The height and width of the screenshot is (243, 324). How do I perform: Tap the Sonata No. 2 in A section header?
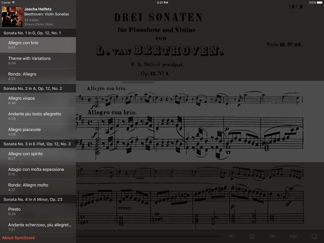[38, 88]
